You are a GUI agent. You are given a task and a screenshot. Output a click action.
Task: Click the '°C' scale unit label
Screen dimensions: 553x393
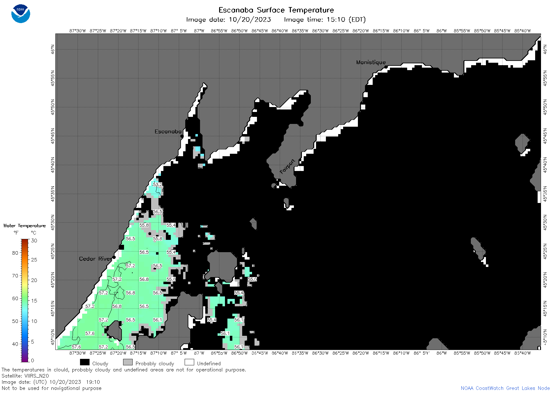coord(34,233)
